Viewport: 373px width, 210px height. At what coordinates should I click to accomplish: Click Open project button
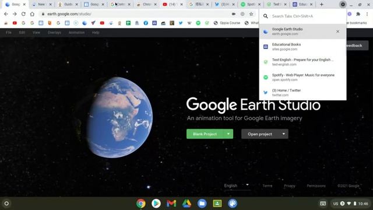pos(260,134)
